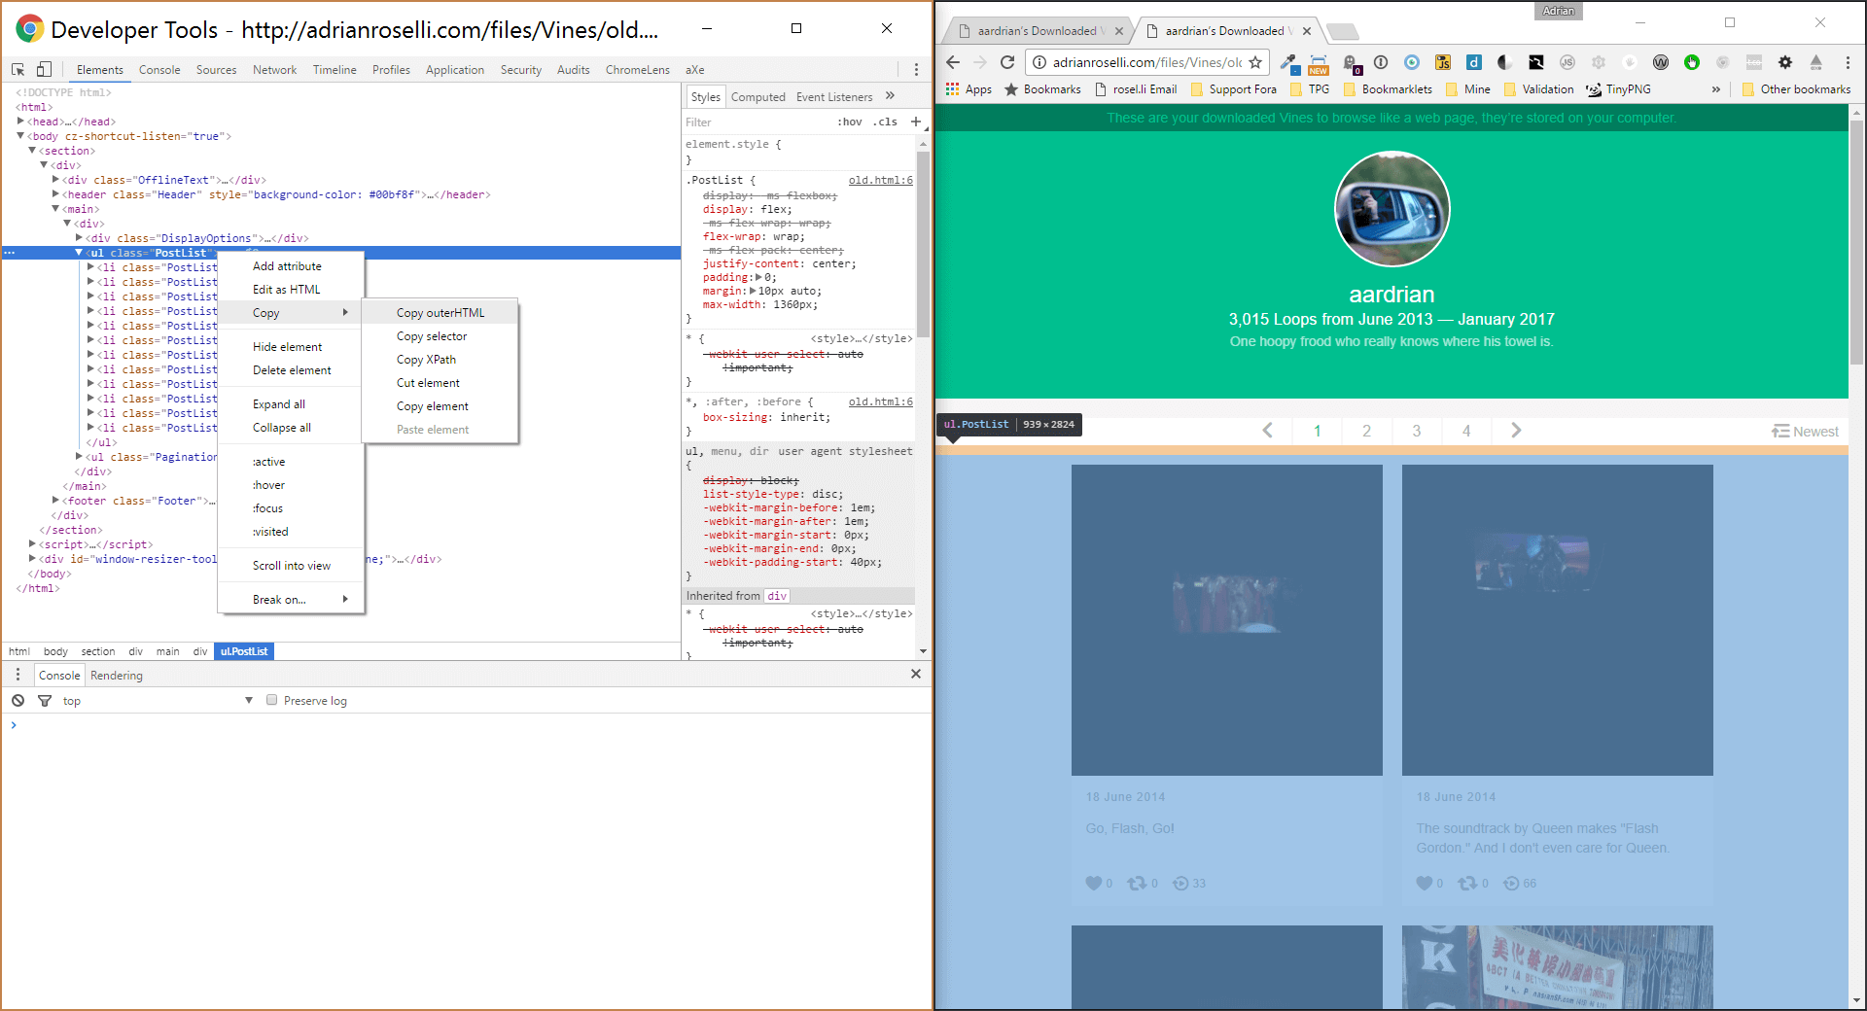Click the Newest sort option
This screenshot has height=1011, width=1867.
1805,432
